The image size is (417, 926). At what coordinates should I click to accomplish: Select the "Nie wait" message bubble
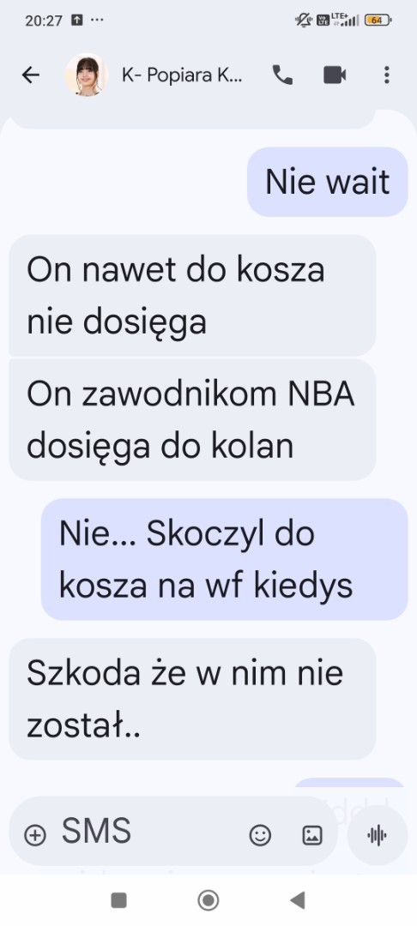click(x=327, y=181)
